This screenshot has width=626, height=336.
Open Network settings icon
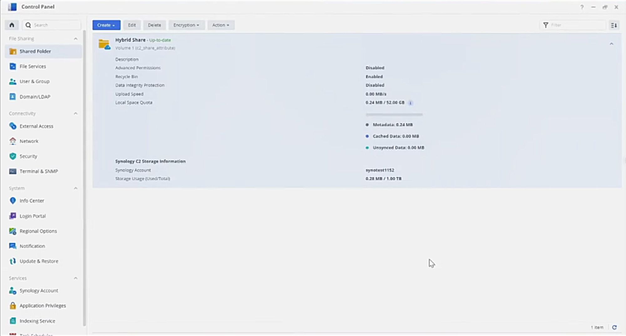(x=13, y=141)
